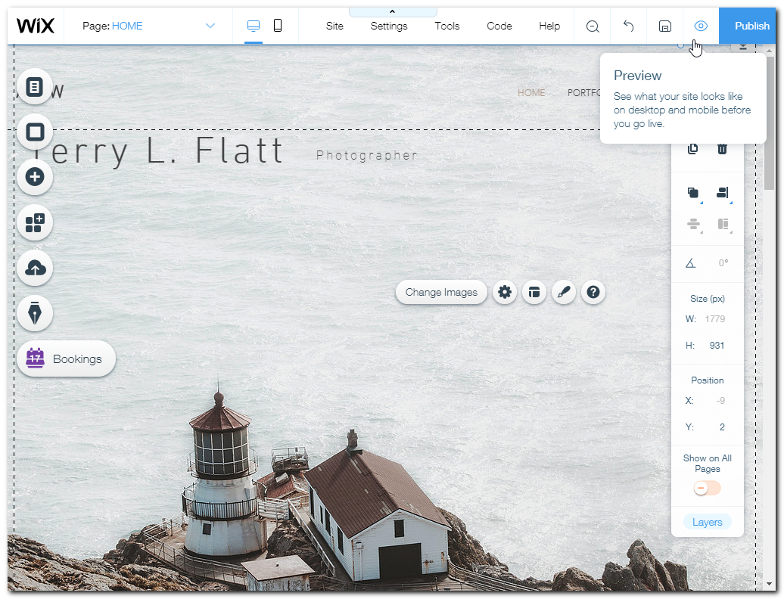Open the Background panel icon
This screenshot has height=599, width=784.
(35, 132)
